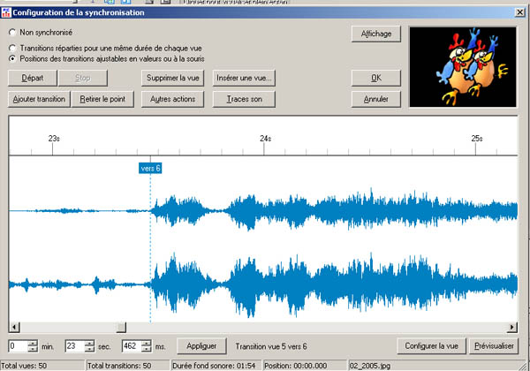Screen dimensions: 530x371
Task: Decrease milliseconds with the down spinner
Action: (x=147, y=350)
